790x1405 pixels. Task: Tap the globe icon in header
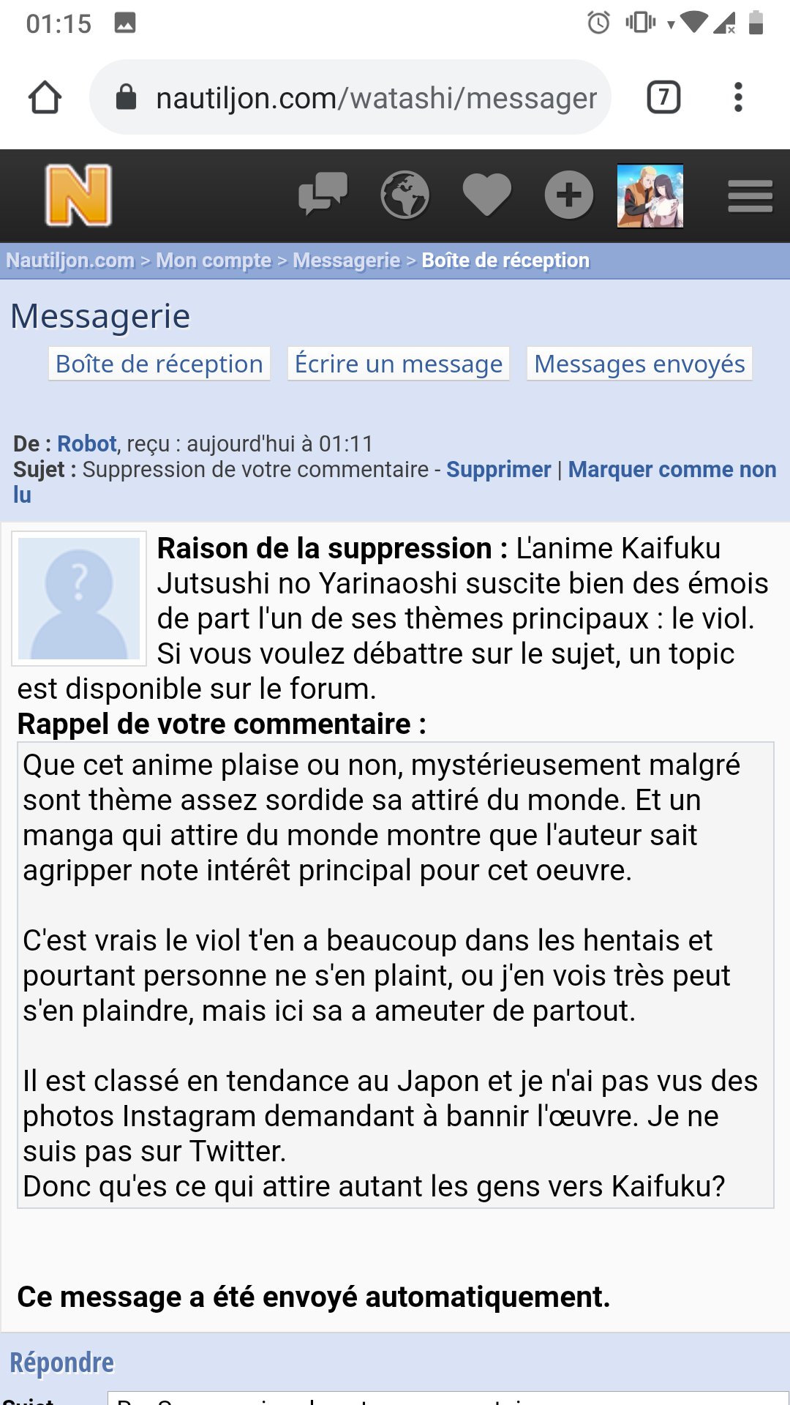(x=405, y=195)
